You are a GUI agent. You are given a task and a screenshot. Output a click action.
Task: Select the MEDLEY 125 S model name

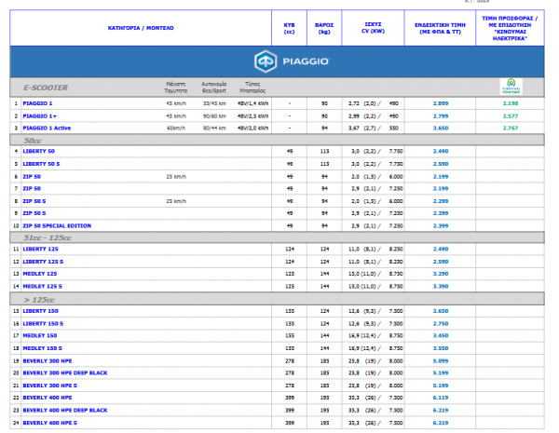(43, 287)
